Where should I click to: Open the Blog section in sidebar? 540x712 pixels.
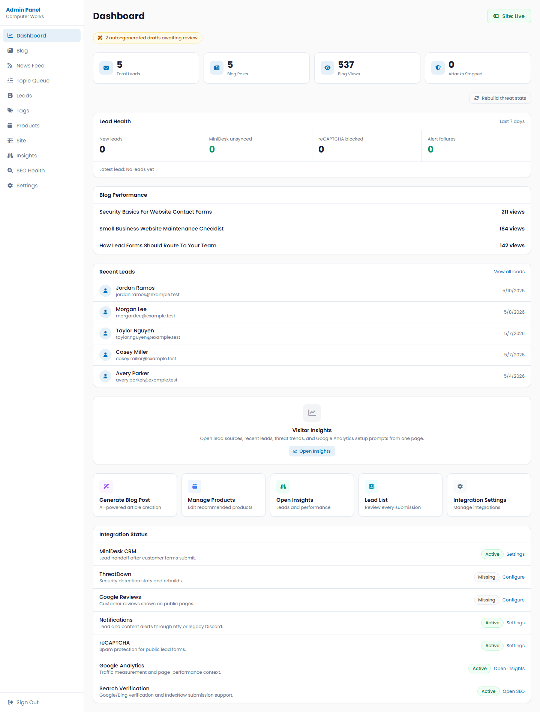click(42, 51)
